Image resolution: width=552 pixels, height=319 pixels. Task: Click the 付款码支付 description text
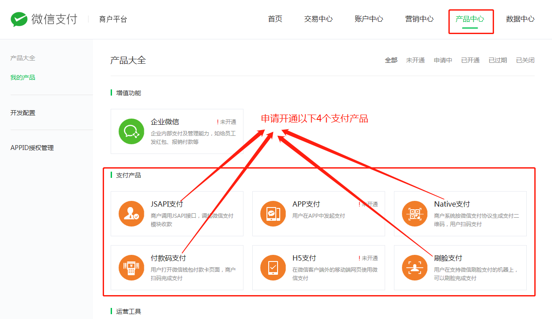point(193,274)
